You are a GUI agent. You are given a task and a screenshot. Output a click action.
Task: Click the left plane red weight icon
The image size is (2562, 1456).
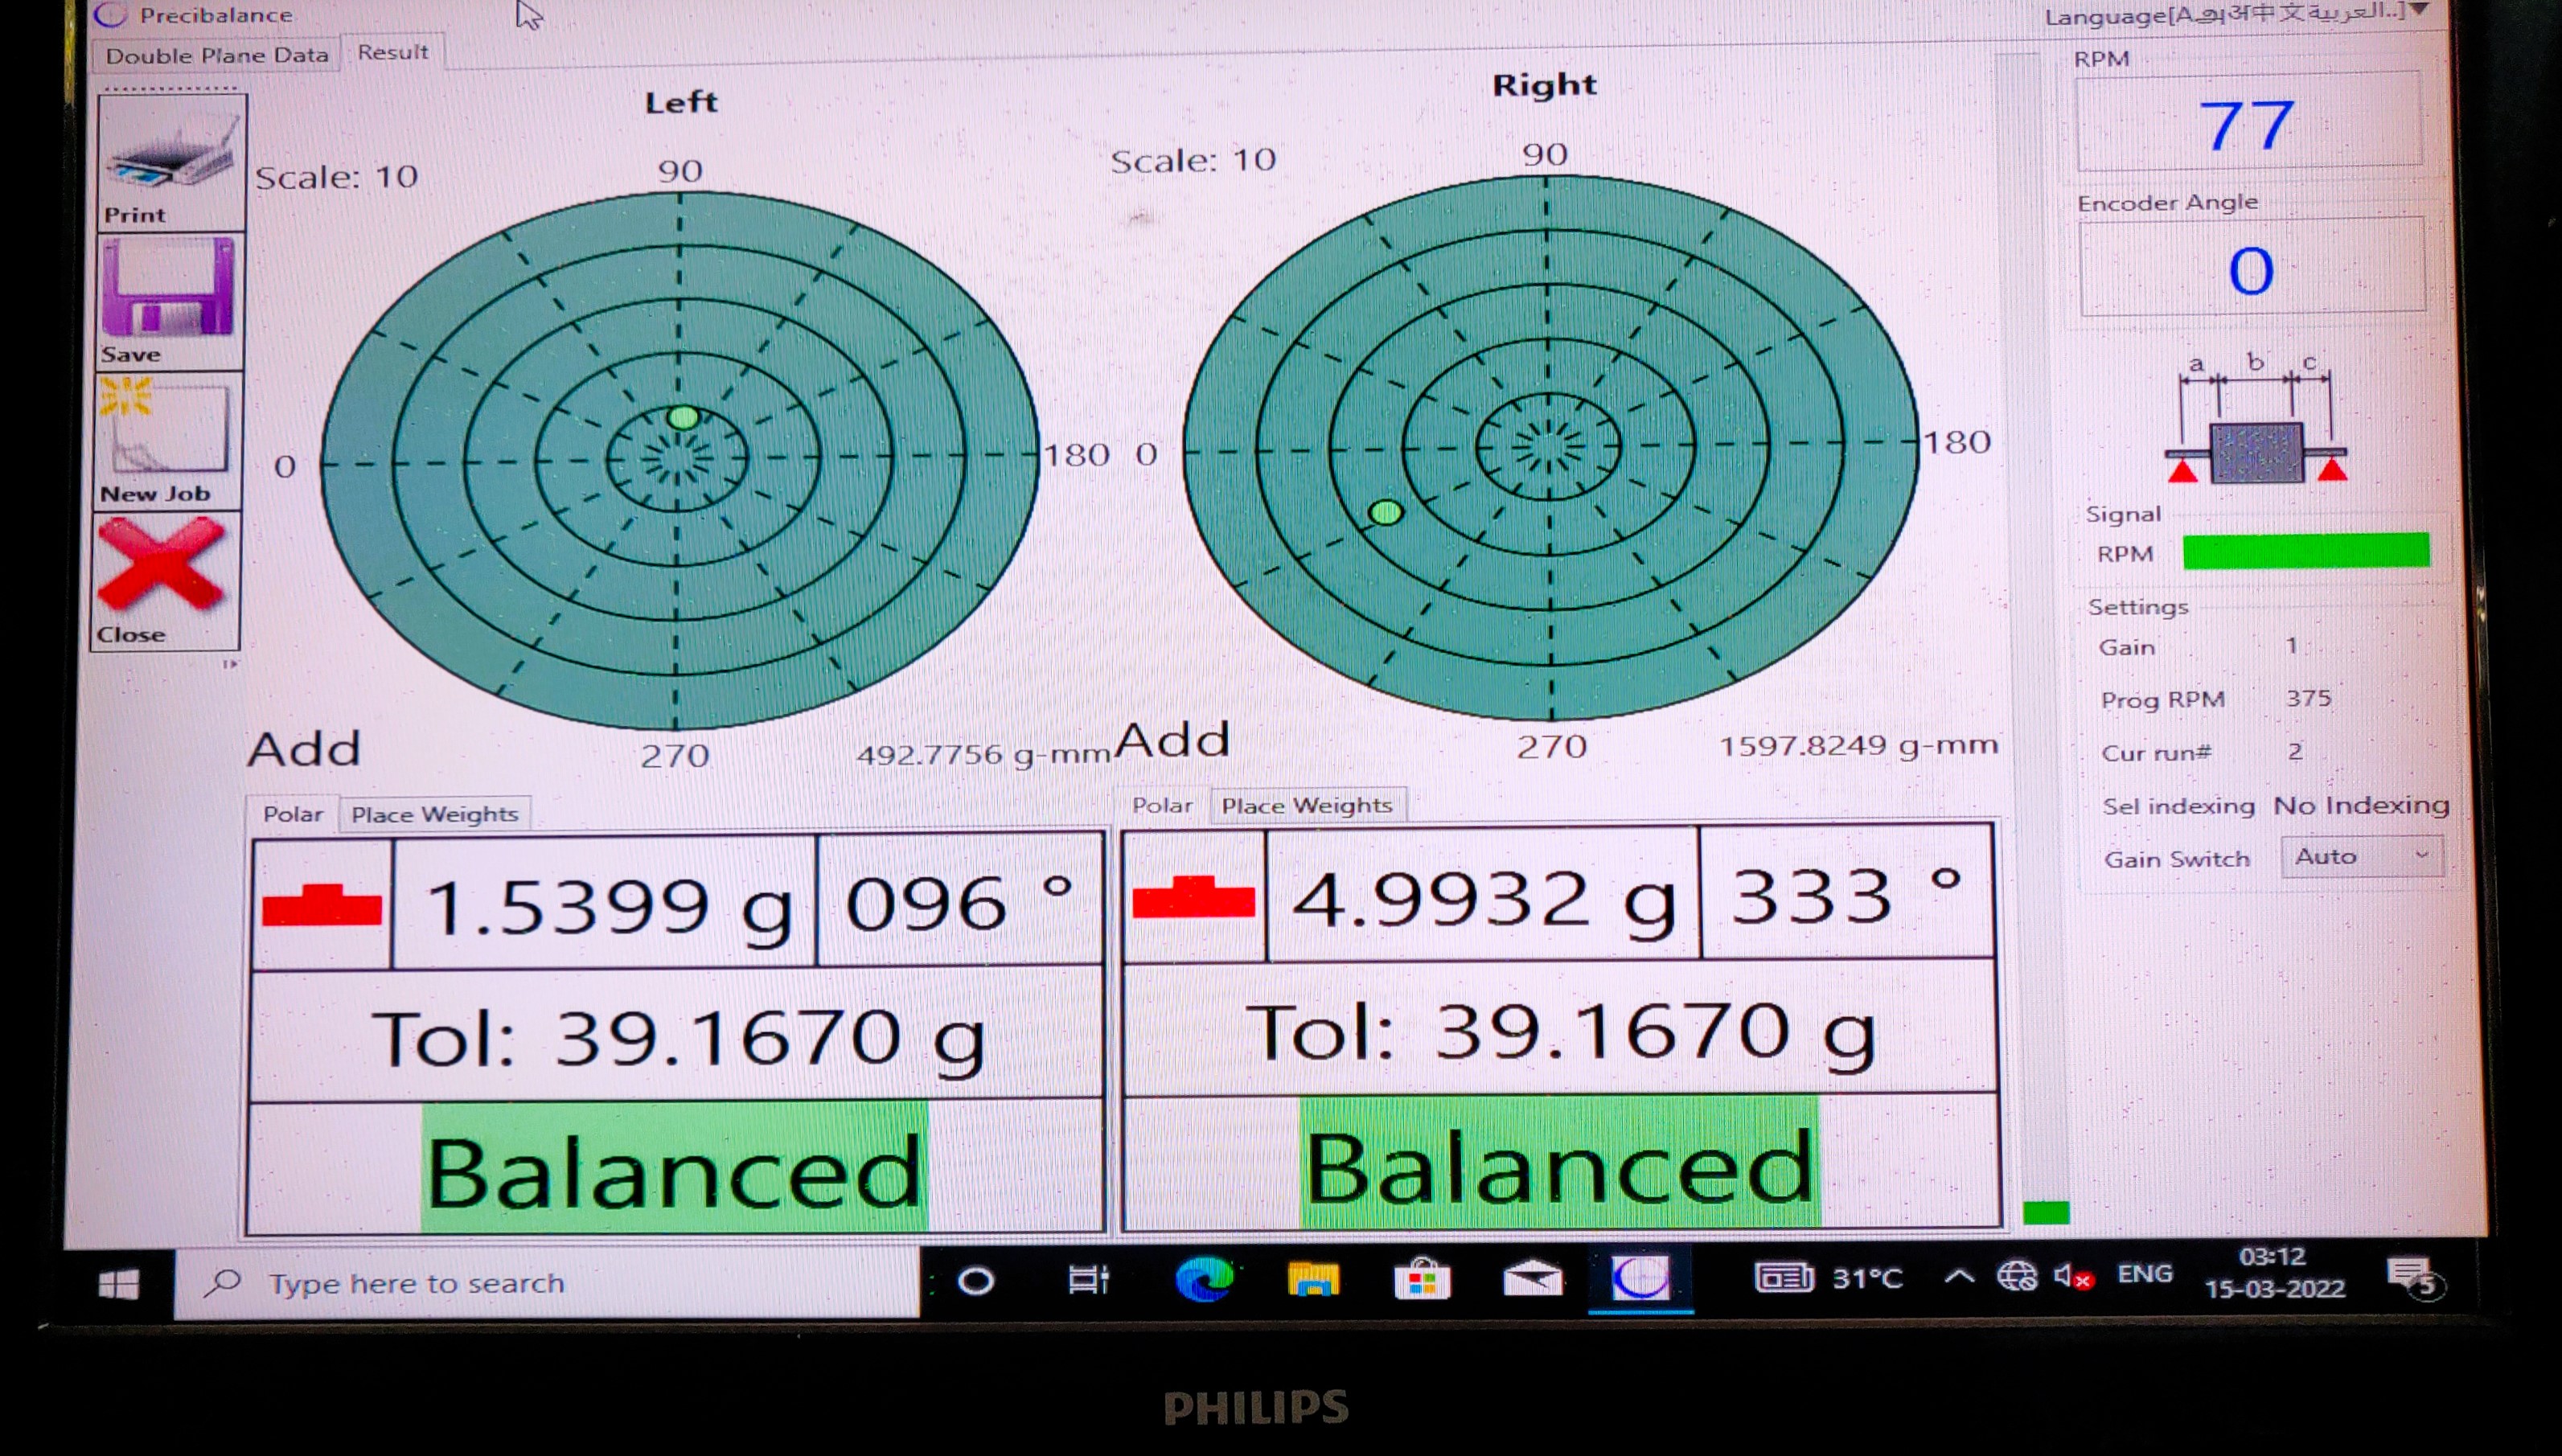coord(322,905)
